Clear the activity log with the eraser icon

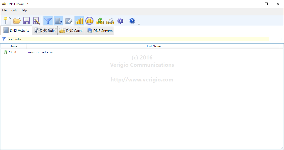69,21
